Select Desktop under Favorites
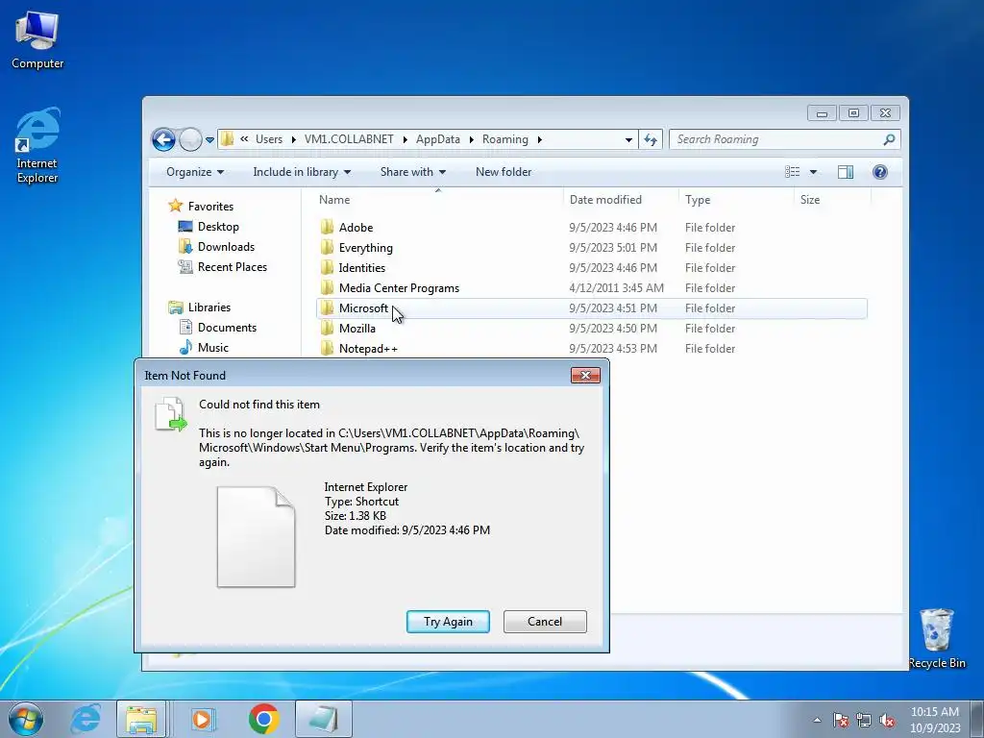 209,227
